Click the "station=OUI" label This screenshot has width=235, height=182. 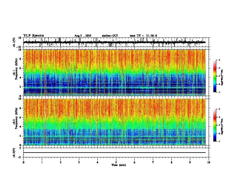tap(110, 36)
